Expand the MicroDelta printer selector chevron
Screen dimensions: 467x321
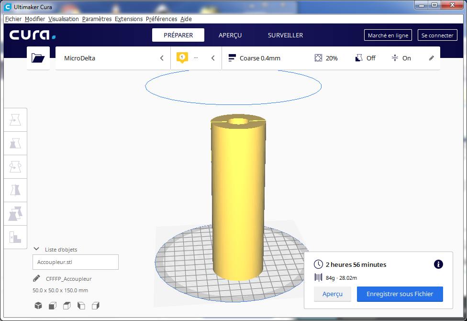tap(162, 58)
